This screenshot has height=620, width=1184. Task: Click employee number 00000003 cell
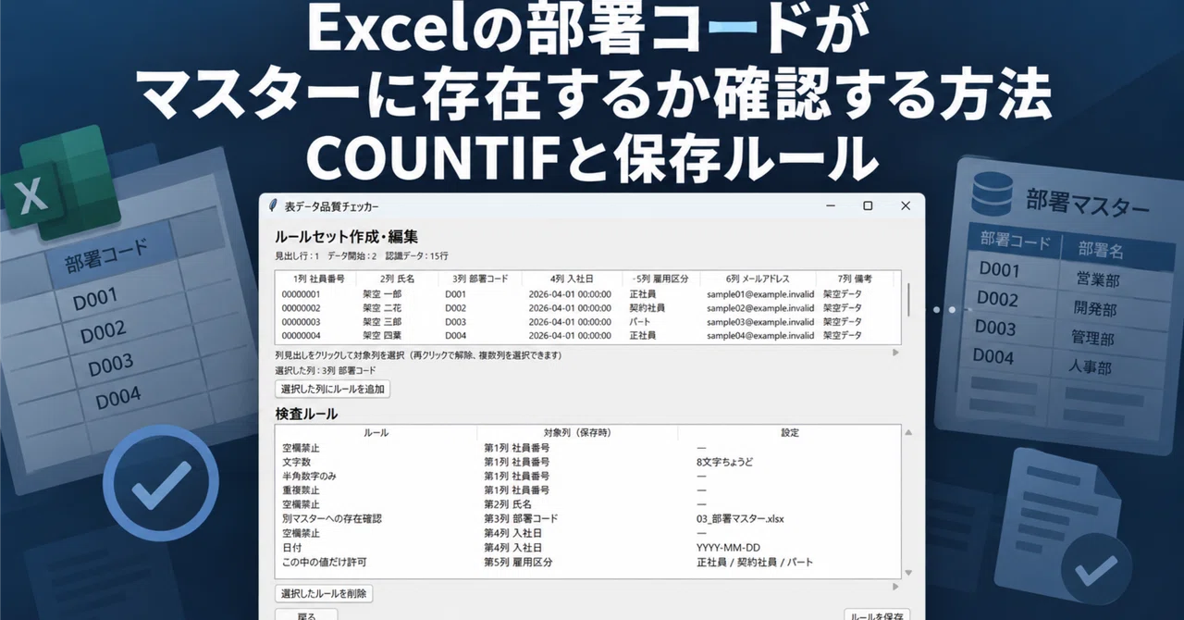[x=301, y=322]
